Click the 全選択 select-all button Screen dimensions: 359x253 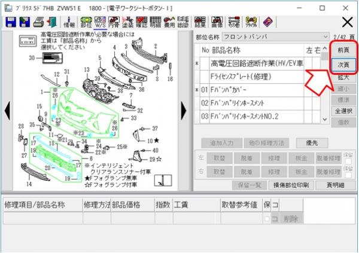(343, 111)
